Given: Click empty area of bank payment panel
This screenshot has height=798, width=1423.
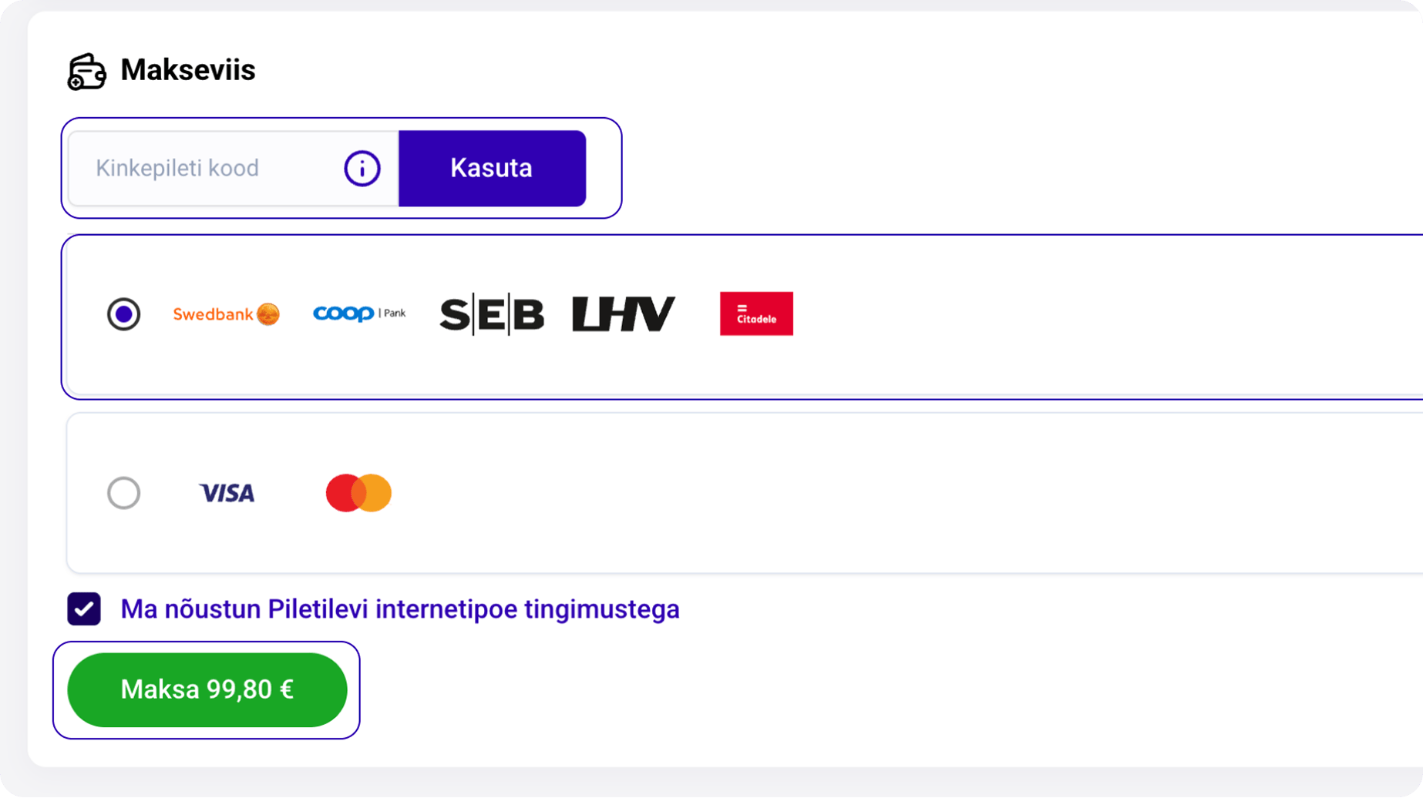Looking at the screenshot, I should [1079, 316].
